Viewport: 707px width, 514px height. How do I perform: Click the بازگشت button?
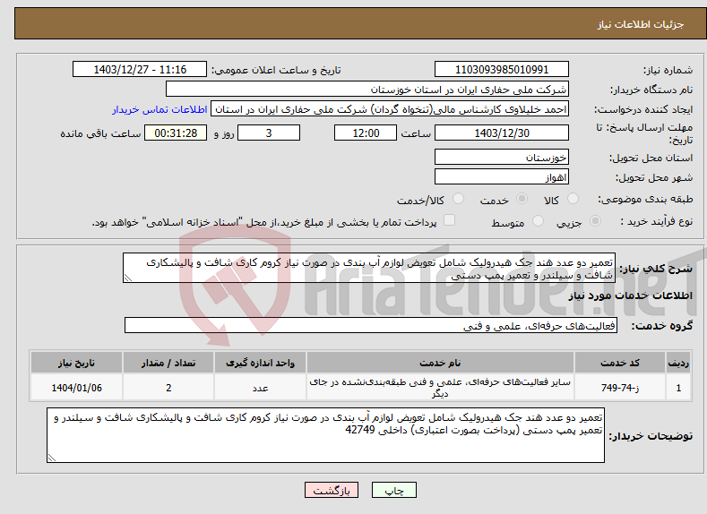pos(332,490)
